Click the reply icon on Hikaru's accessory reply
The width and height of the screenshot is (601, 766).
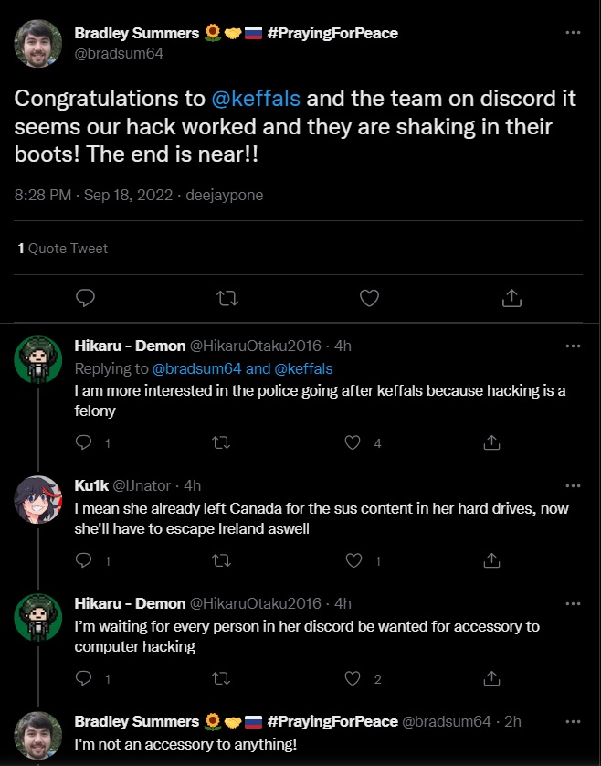(x=83, y=678)
